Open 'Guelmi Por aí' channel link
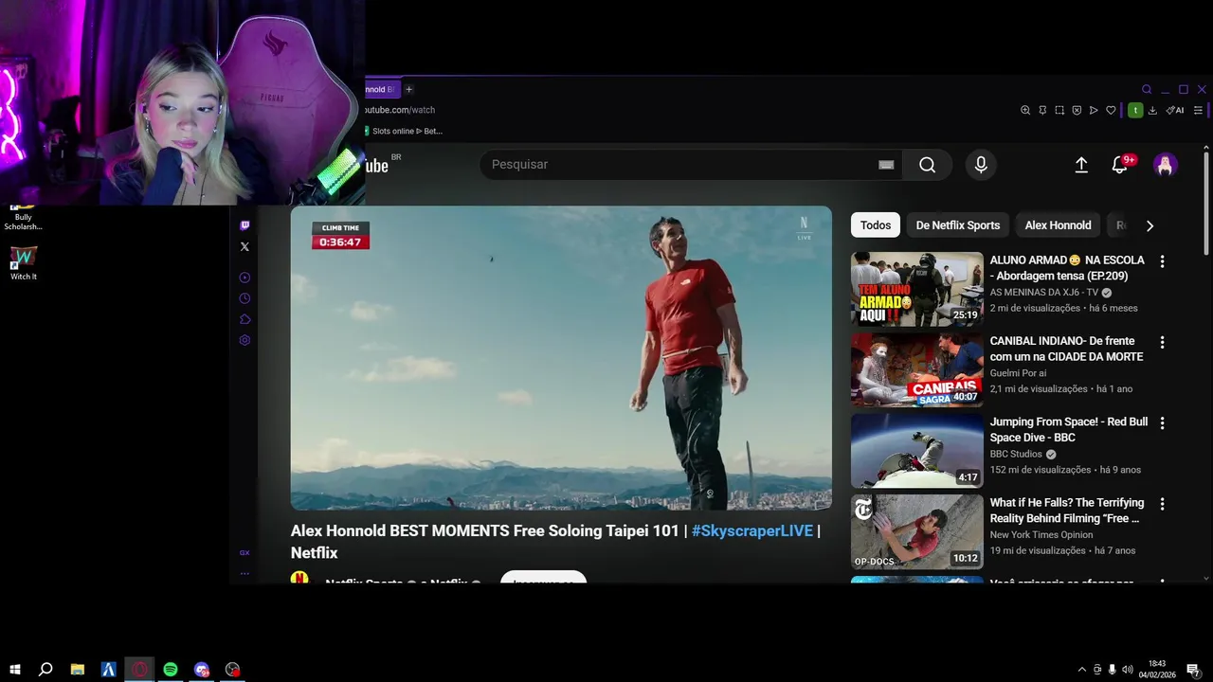The image size is (1213, 682). coord(1019,373)
